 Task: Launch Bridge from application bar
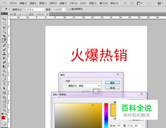tap(125, 3)
